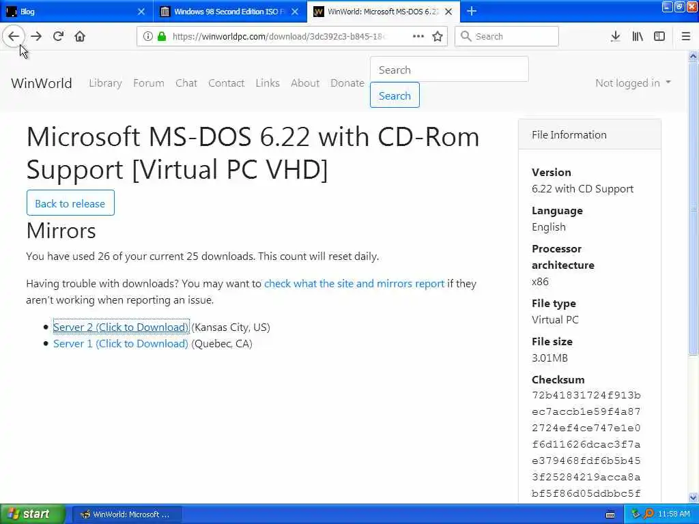Screen dimensions: 699x524
Task: Open the About nav link
Action: [305, 83]
